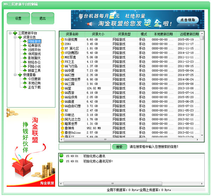Click the 退出 exit button
Viewport: 211px width, 196px height.
(x=43, y=18)
